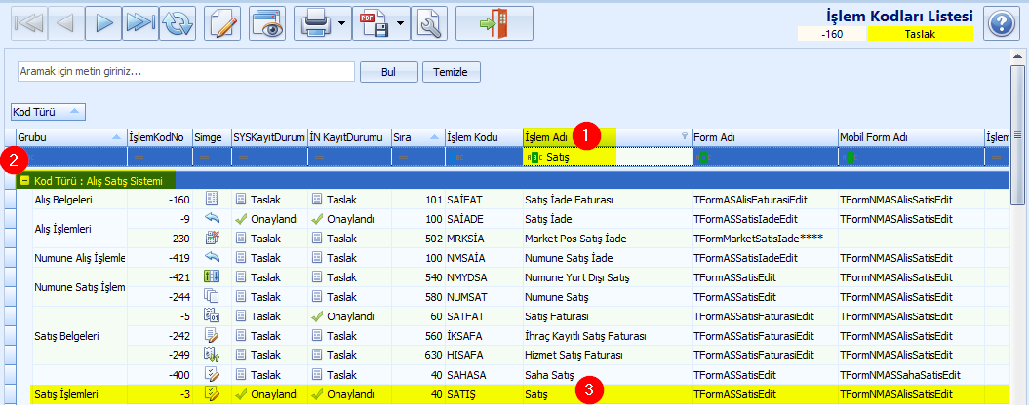Click the copy icon in NUMSAT row
Image resolution: width=1029 pixels, height=405 pixels.
pyautogui.click(x=212, y=297)
